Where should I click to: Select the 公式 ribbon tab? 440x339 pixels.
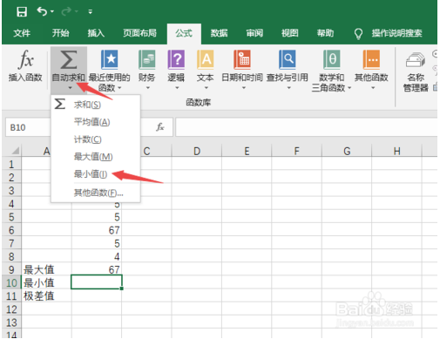pyautogui.click(x=184, y=33)
